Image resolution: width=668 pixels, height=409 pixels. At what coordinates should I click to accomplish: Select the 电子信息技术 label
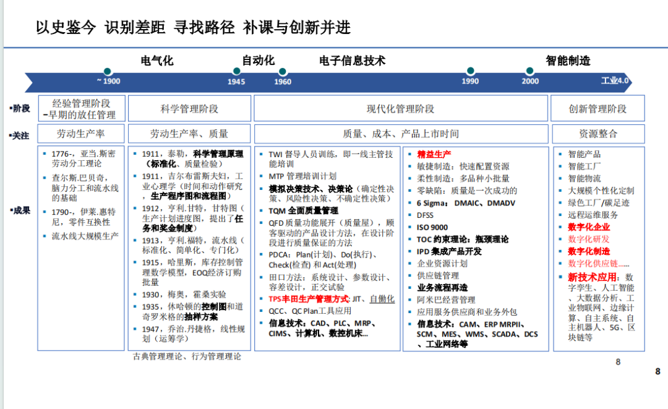tap(351, 61)
